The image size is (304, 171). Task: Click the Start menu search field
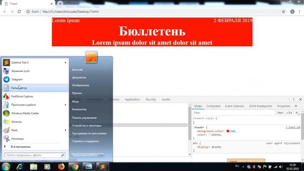[x=35, y=155]
